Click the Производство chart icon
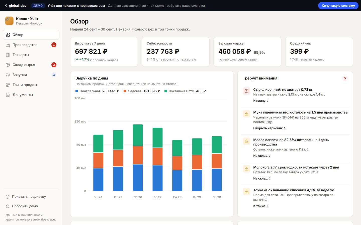 tap(8, 45)
